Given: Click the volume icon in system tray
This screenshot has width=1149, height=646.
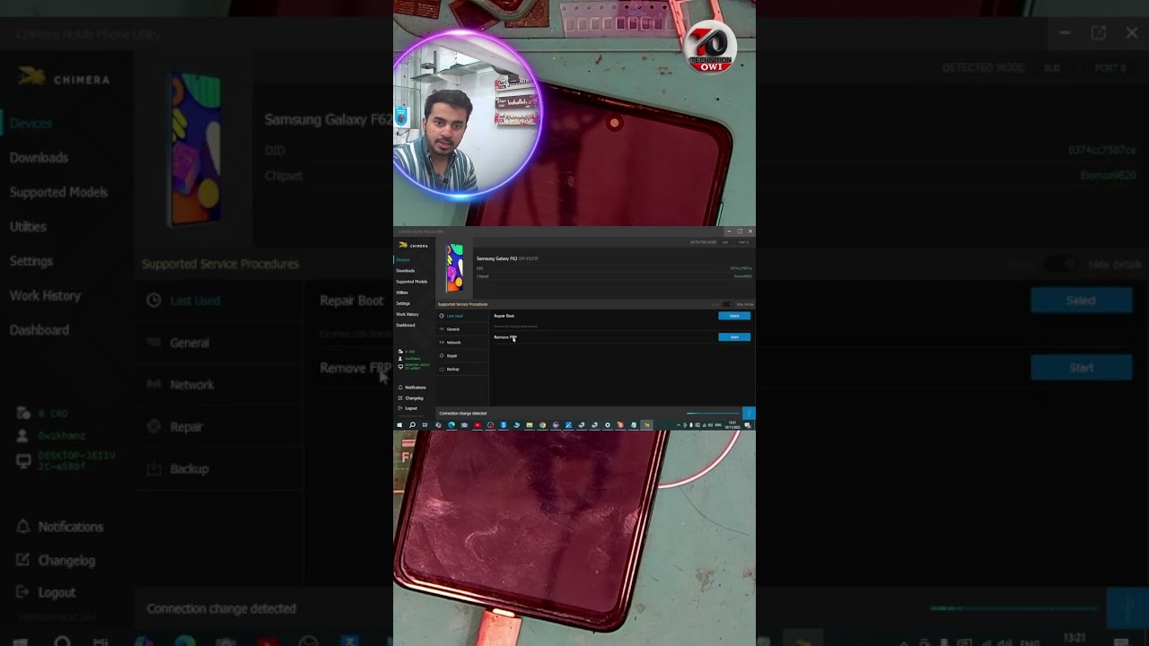Looking at the screenshot, I should [x=710, y=425].
